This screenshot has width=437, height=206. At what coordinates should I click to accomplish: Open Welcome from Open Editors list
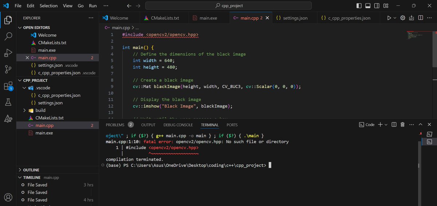tap(58, 35)
